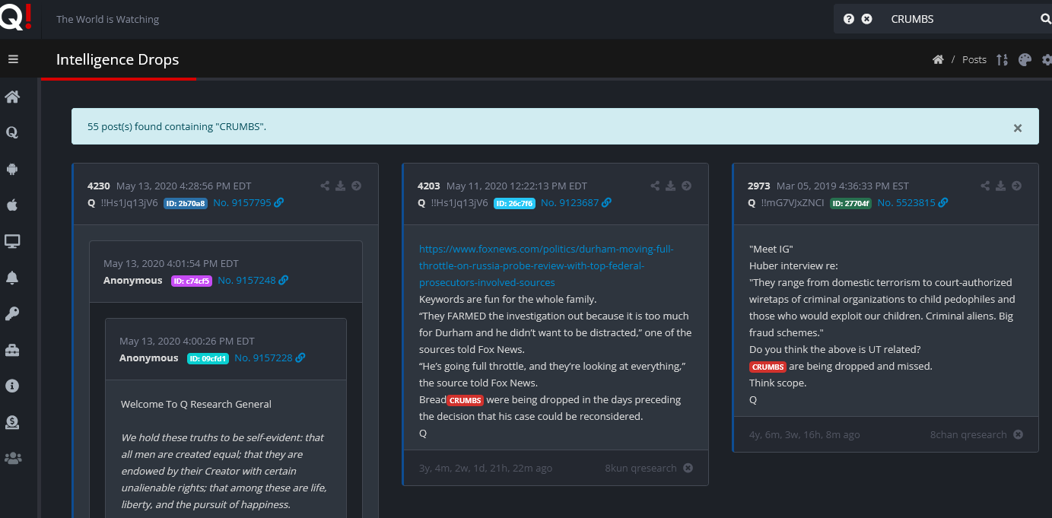This screenshot has height=518, width=1052.
Task: Click the search help question icon
Action: coord(849,19)
